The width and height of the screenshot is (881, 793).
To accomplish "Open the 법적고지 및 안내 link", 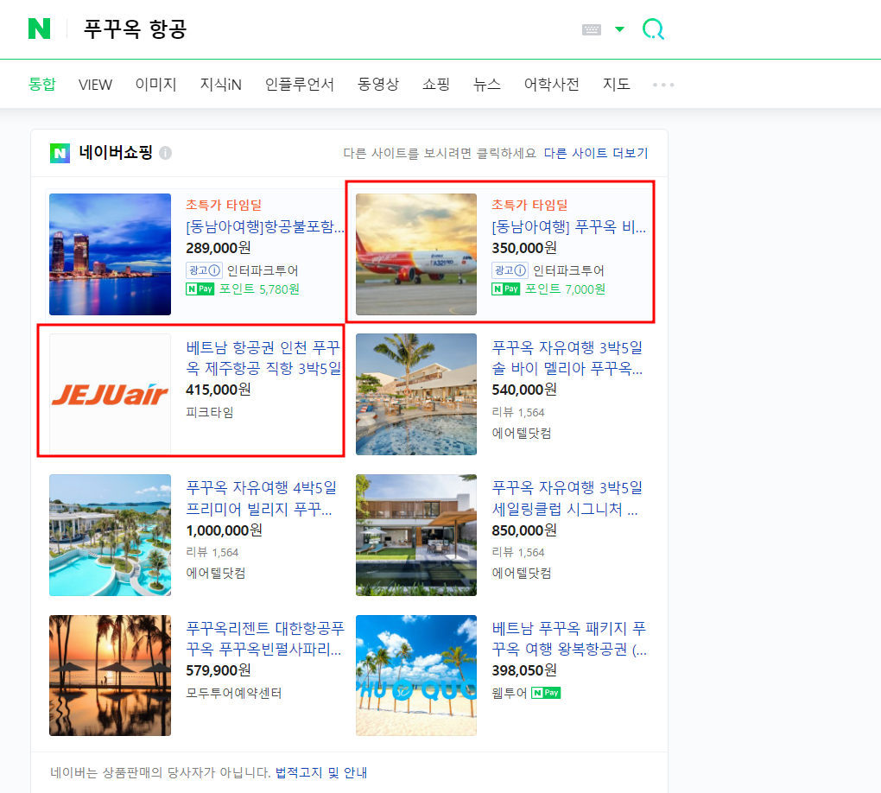I will point(320,773).
